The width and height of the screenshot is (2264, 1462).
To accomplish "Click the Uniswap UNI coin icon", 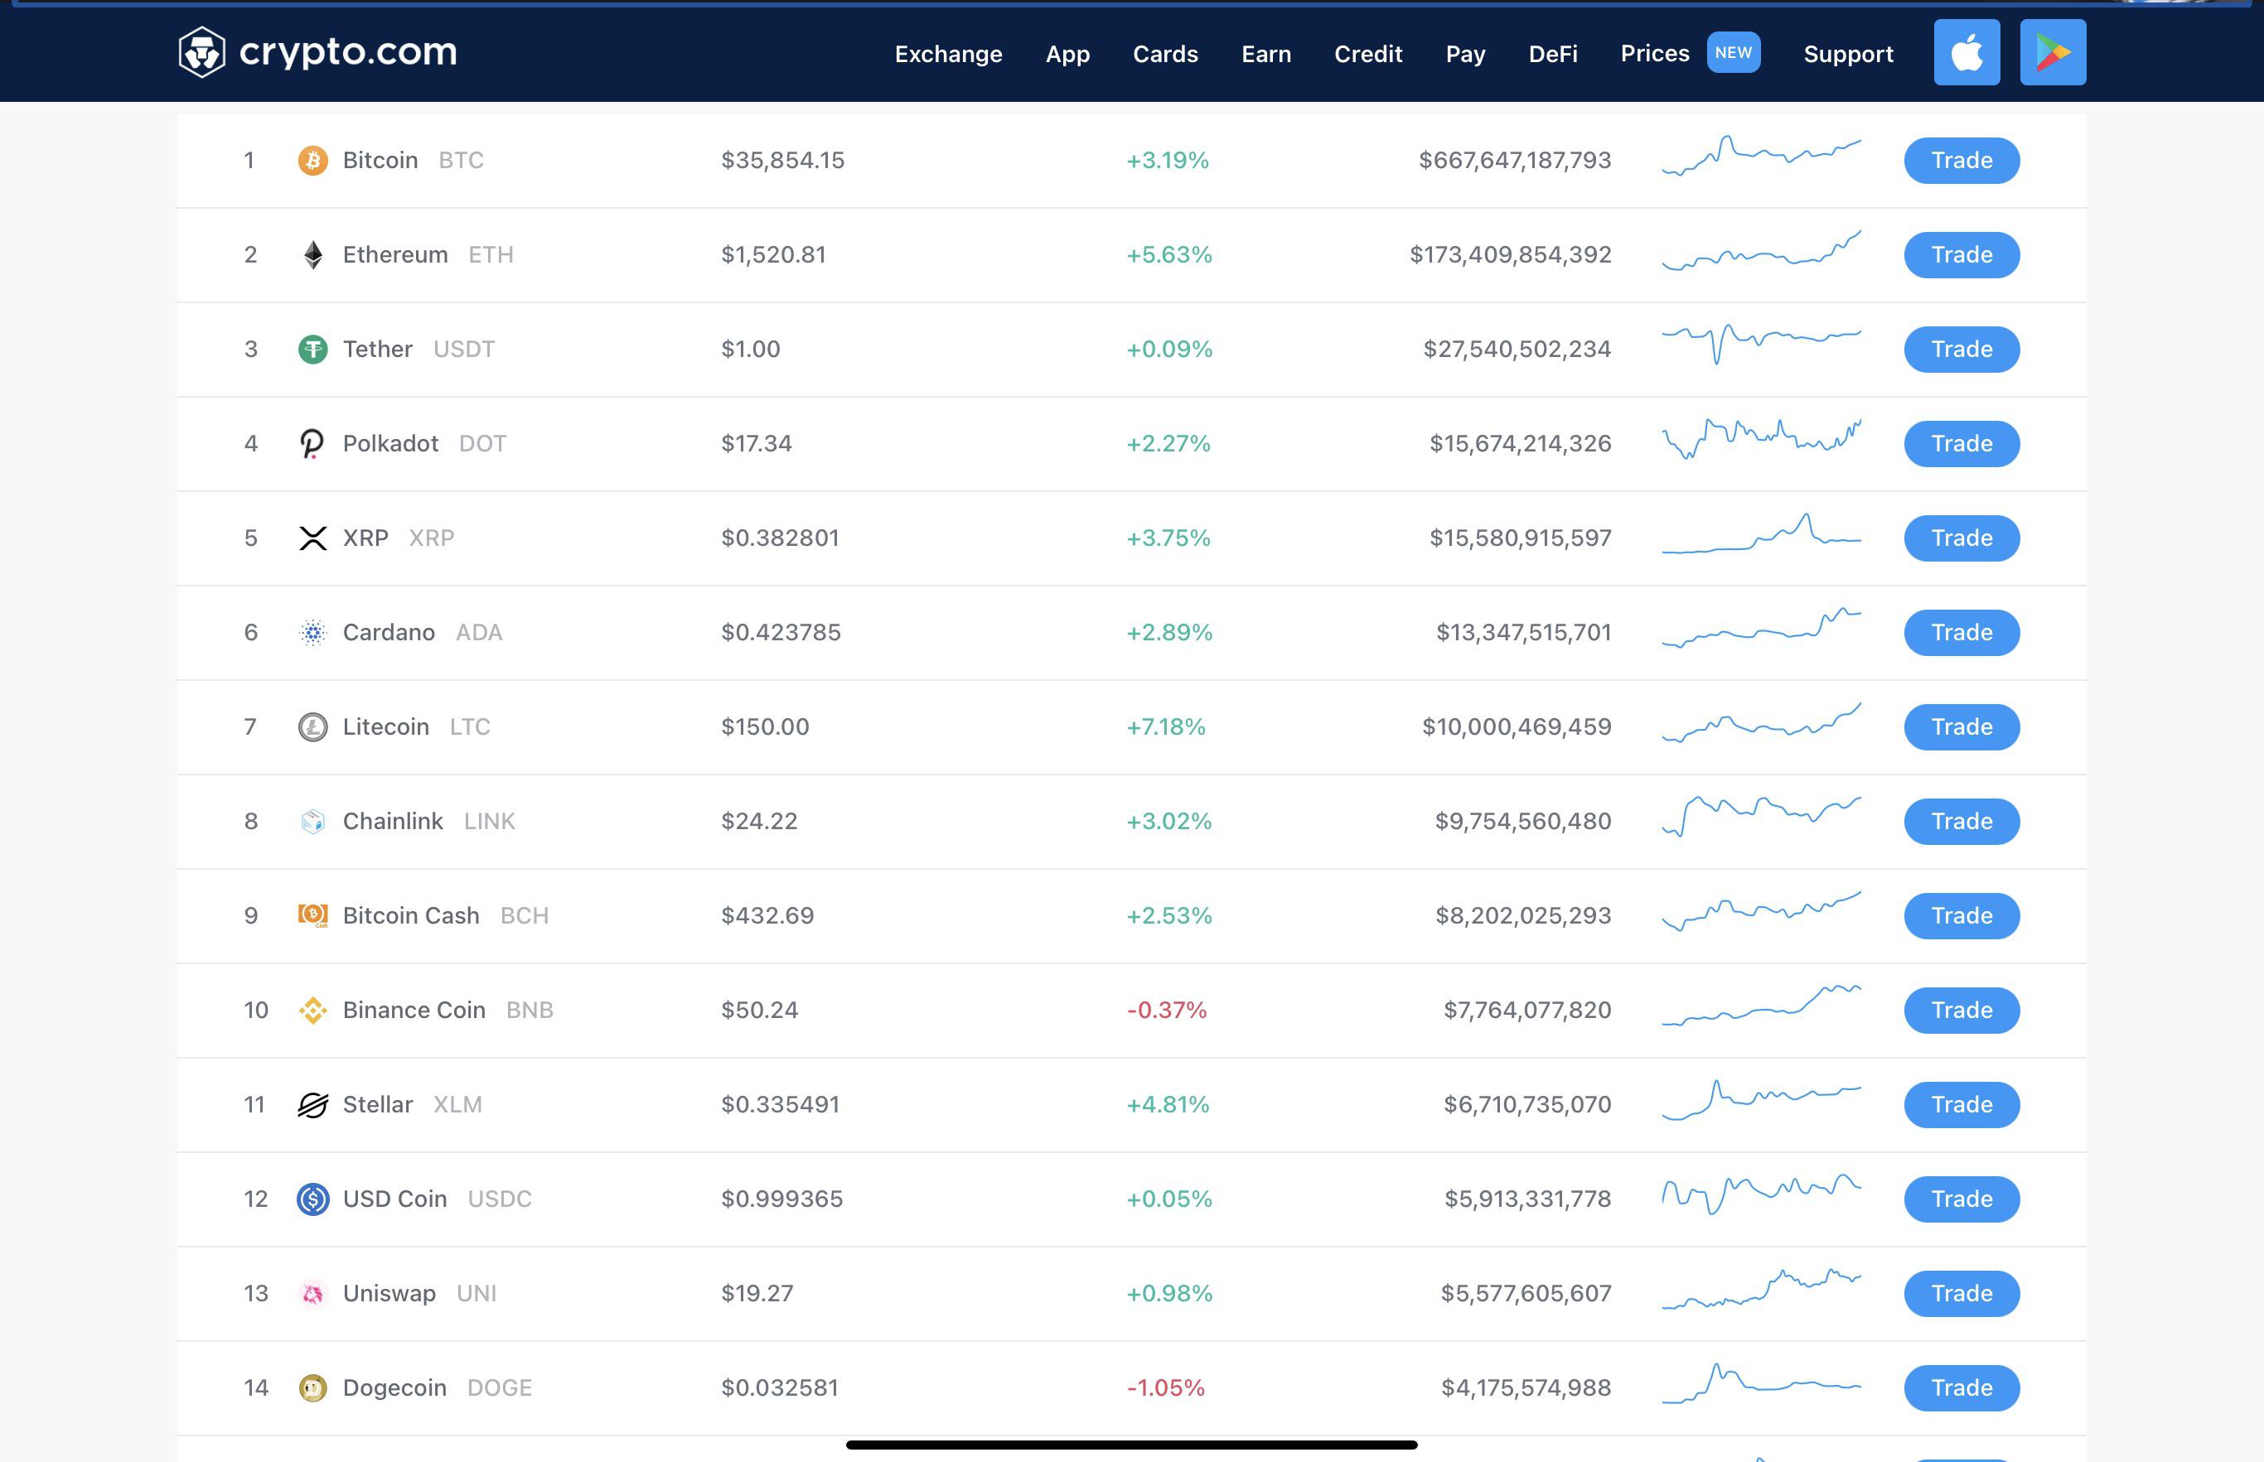I will click(x=313, y=1293).
